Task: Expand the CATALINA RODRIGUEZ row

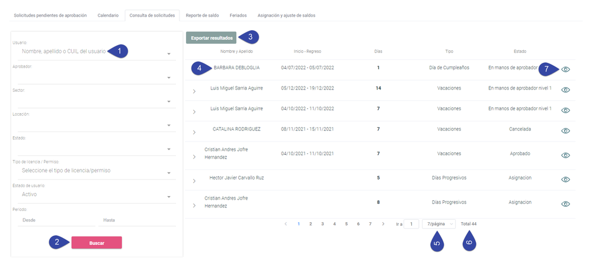Action: point(194,133)
